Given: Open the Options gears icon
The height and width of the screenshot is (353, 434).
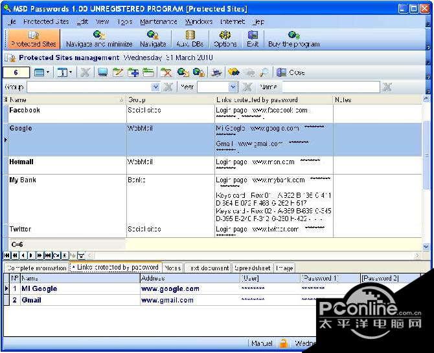Looking at the screenshot, I should (225, 35).
